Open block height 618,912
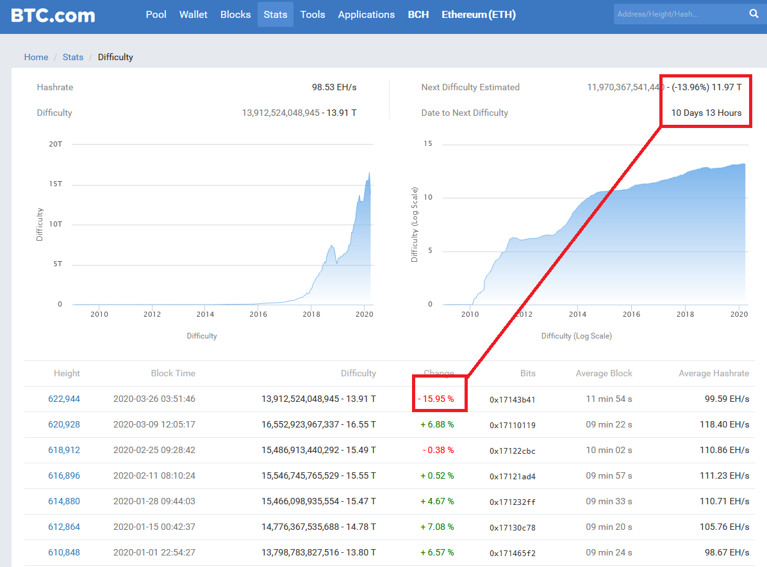 64,450
